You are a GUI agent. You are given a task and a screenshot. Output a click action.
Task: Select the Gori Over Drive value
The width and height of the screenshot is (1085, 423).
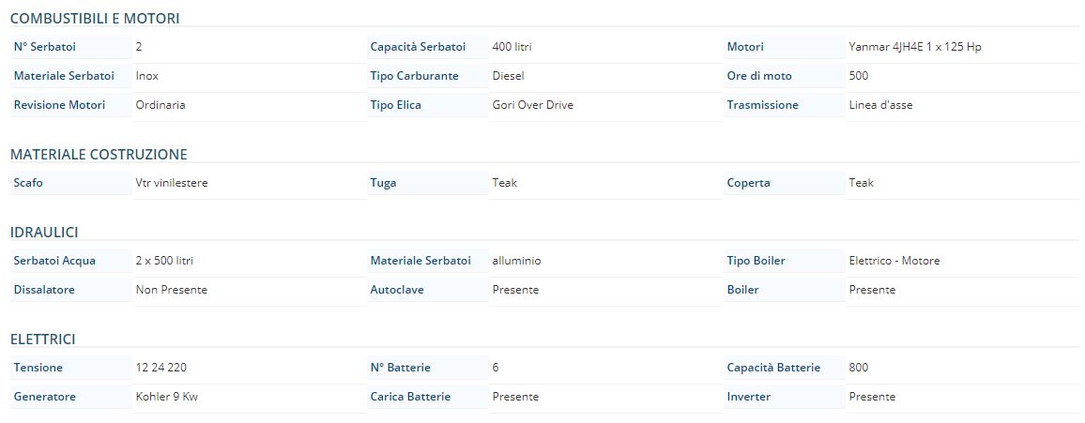click(533, 105)
